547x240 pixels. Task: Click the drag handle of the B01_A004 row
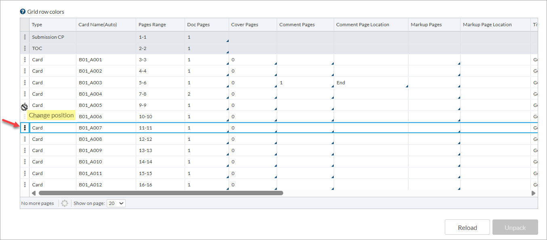click(x=25, y=94)
